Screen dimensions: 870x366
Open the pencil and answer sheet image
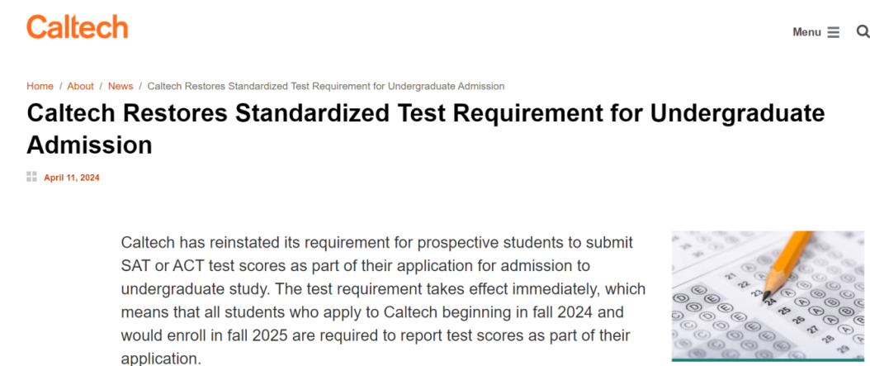[768, 295]
